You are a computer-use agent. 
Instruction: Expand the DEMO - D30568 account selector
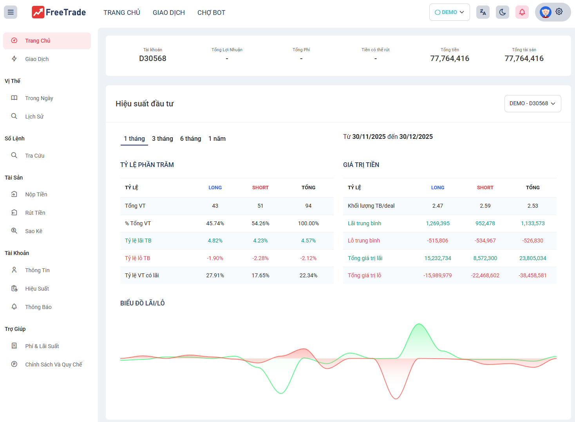(x=532, y=104)
